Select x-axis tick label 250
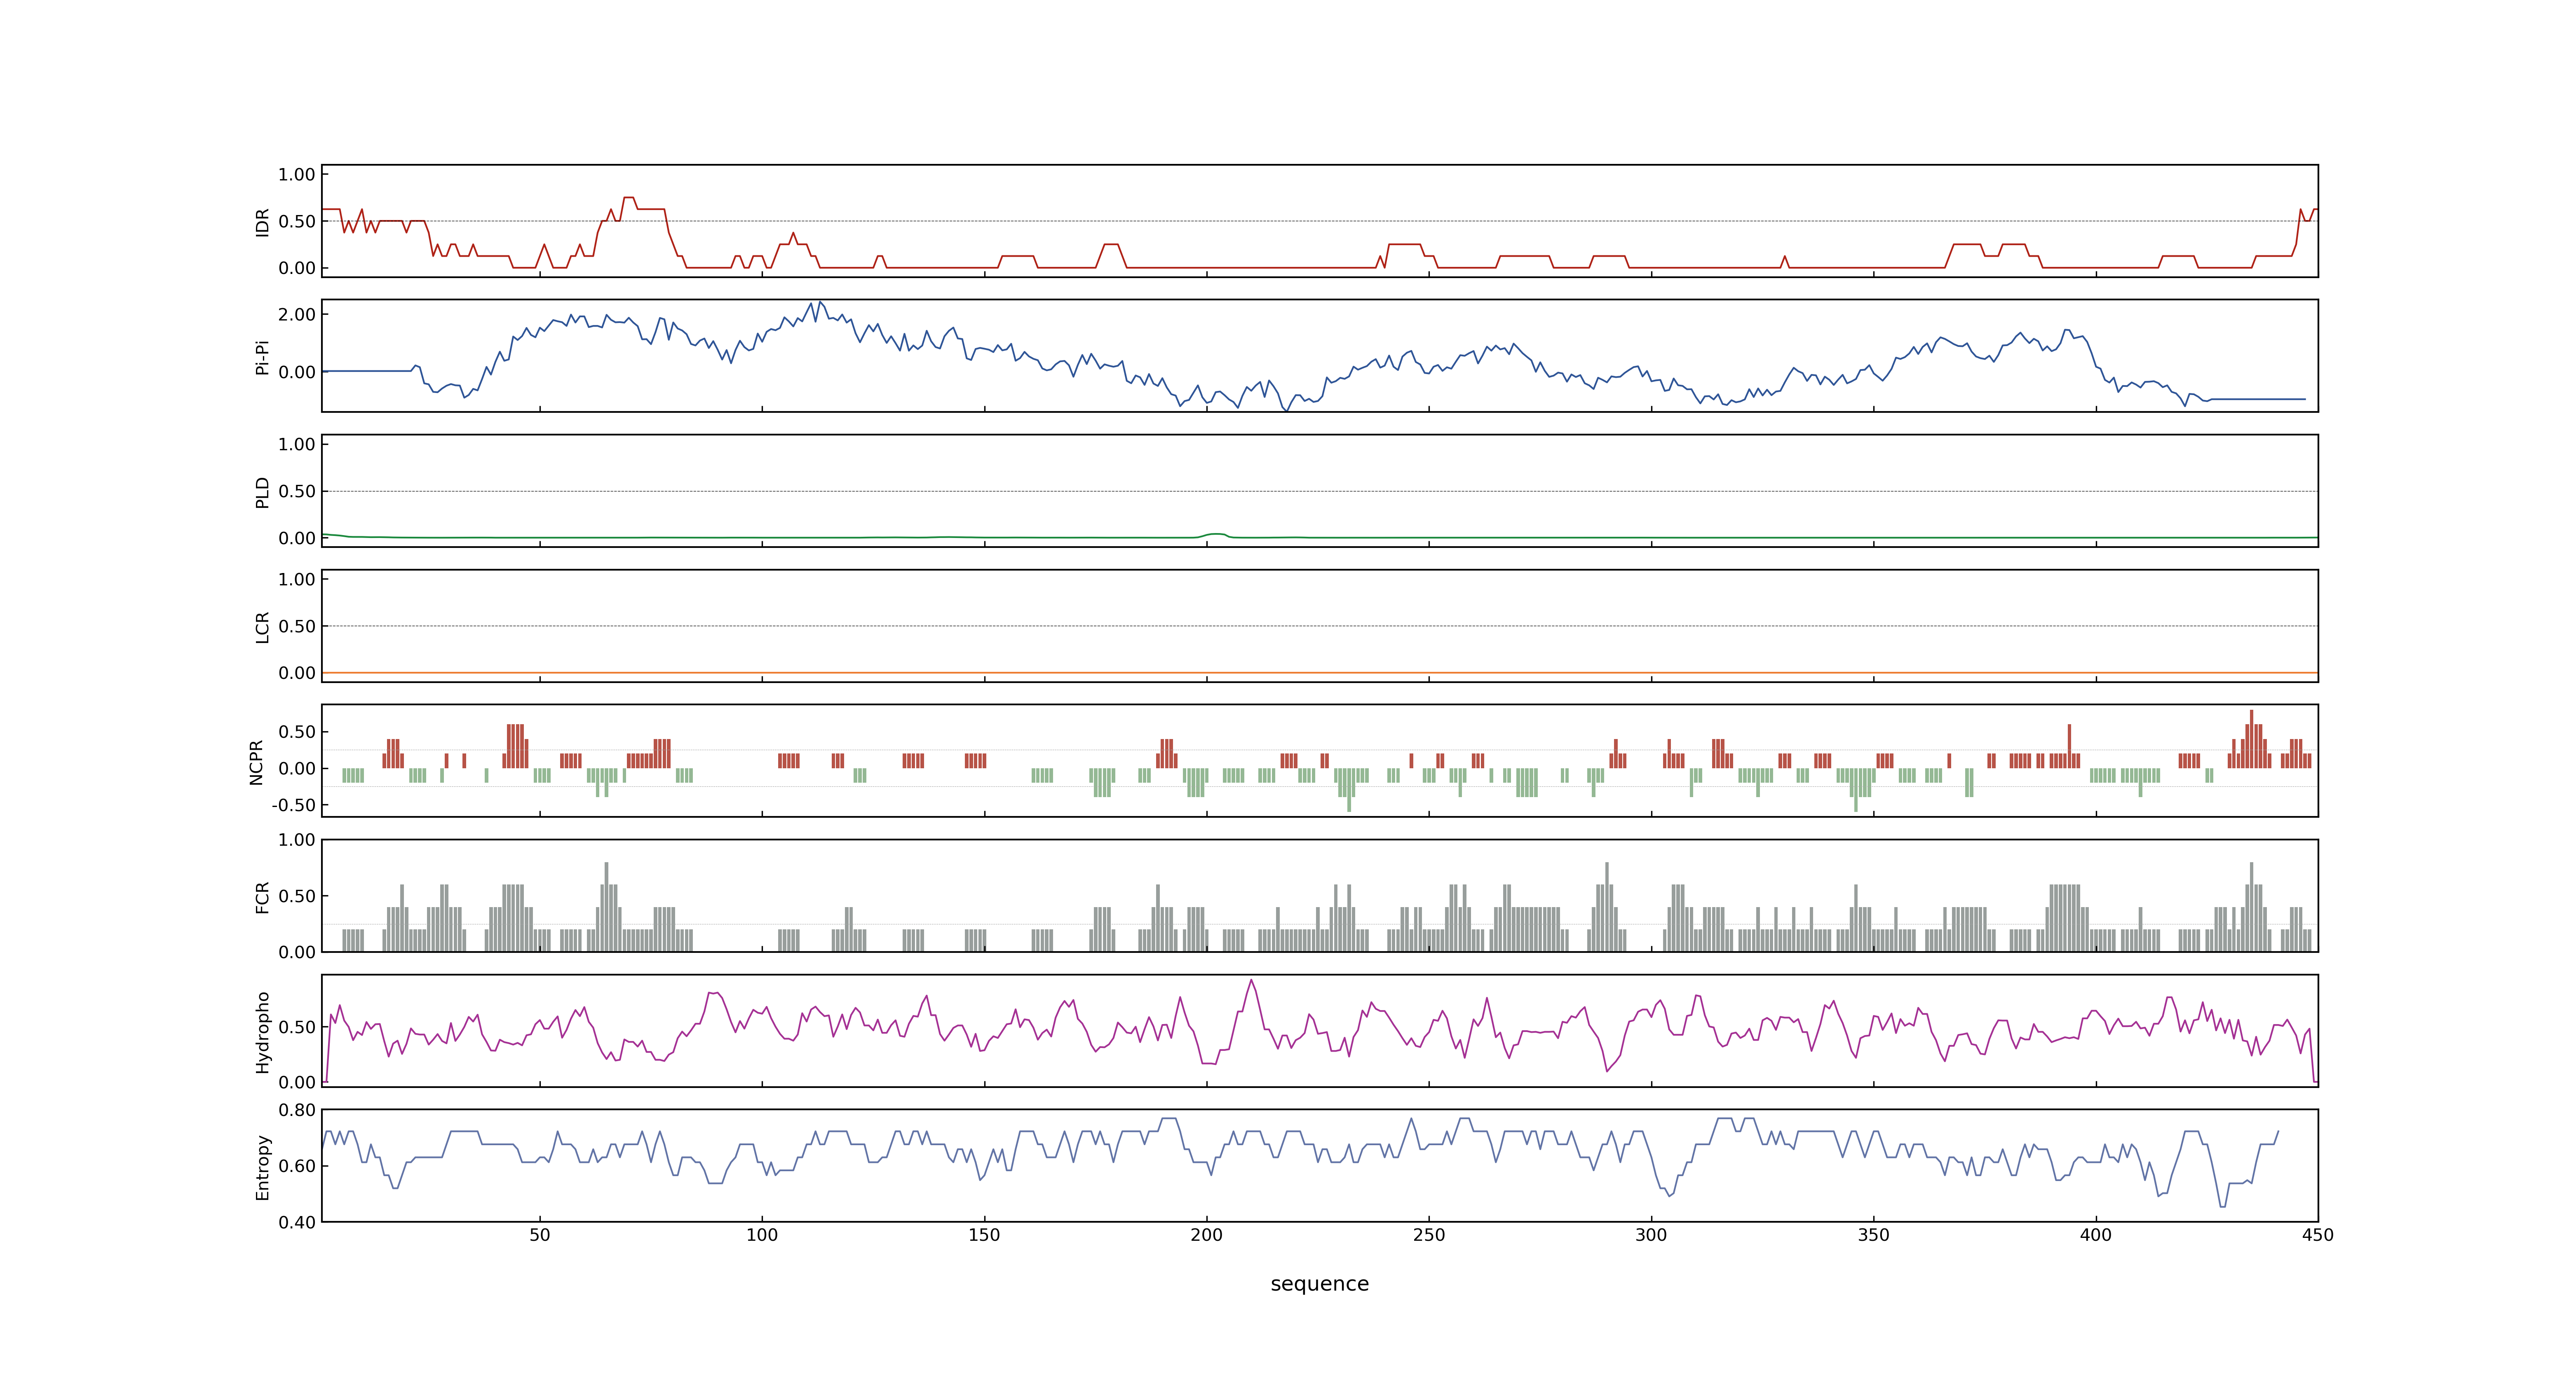2576x1373 pixels. pyautogui.click(x=1429, y=1235)
